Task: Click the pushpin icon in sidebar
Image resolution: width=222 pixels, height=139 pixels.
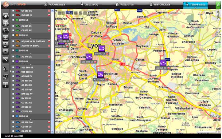Action: (x=5, y=69)
